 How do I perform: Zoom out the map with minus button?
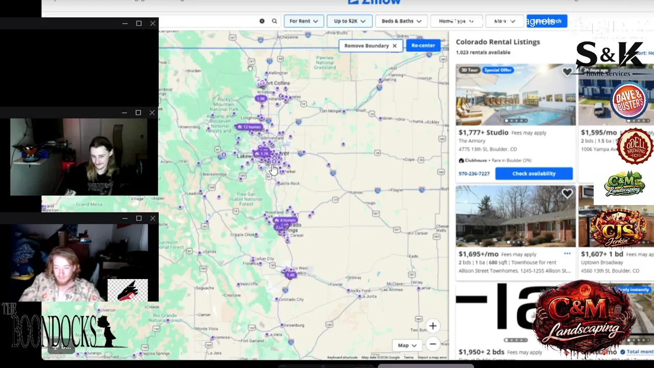(x=433, y=344)
